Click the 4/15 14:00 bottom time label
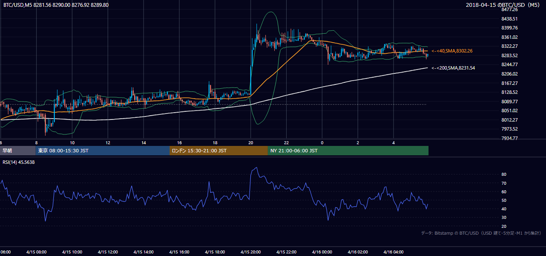Viewport: 546px width, 256px height. click(x=143, y=252)
